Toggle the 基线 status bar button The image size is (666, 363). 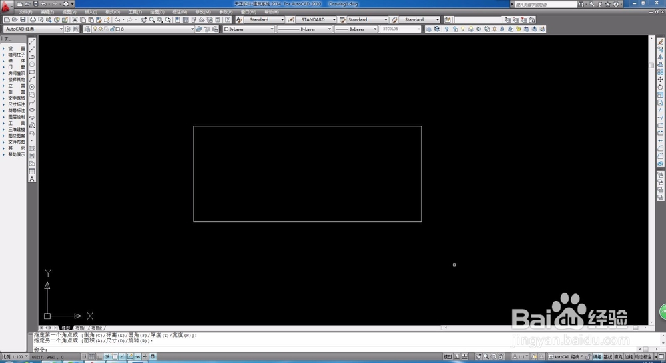pos(608,357)
